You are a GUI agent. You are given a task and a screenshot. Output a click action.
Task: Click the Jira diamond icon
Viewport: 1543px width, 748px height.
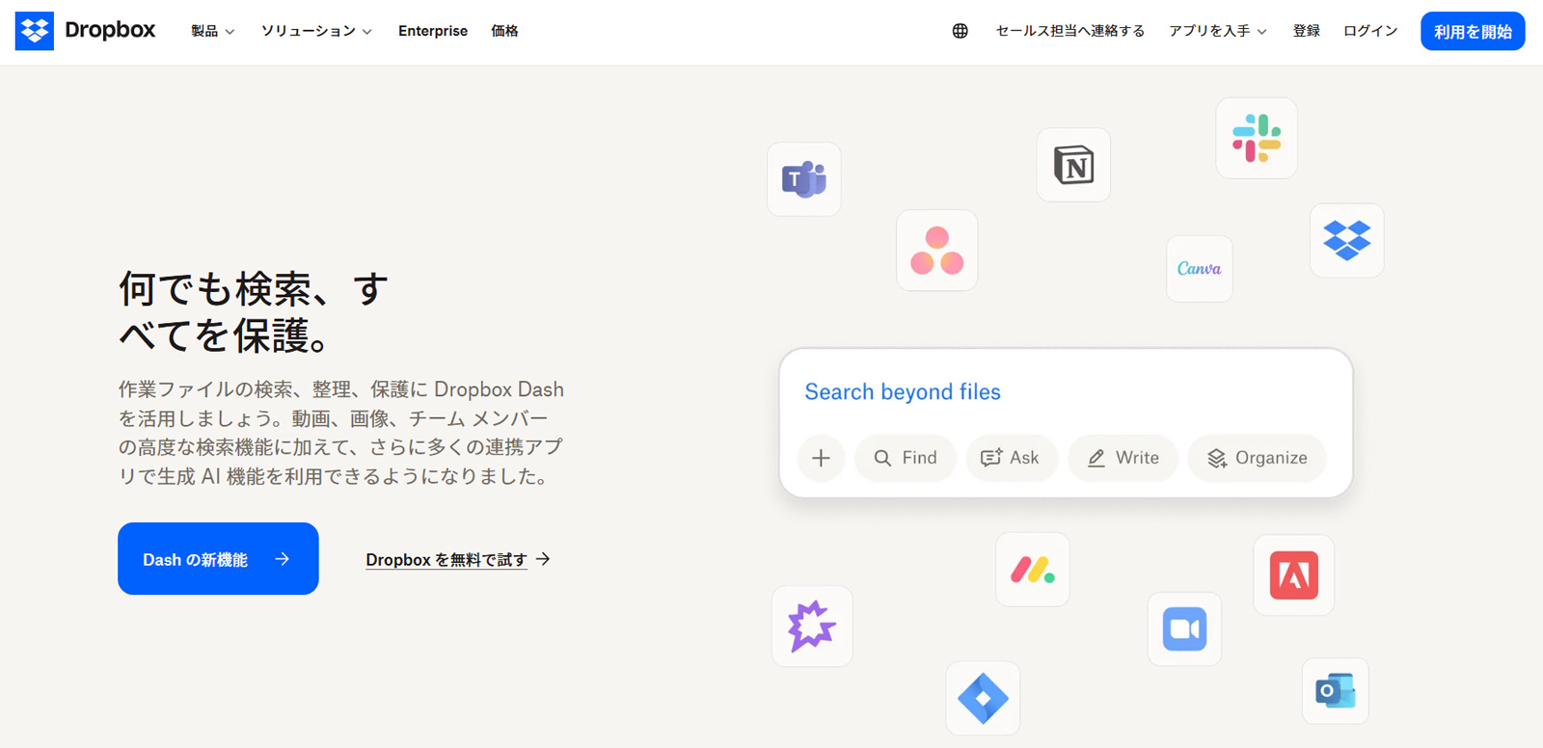point(983,698)
